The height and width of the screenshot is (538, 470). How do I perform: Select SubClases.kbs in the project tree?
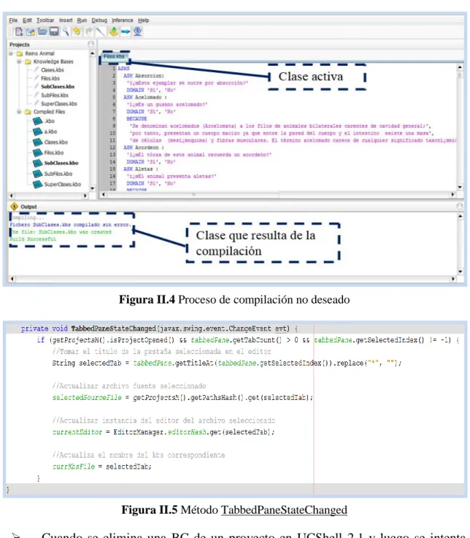tap(58, 87)
